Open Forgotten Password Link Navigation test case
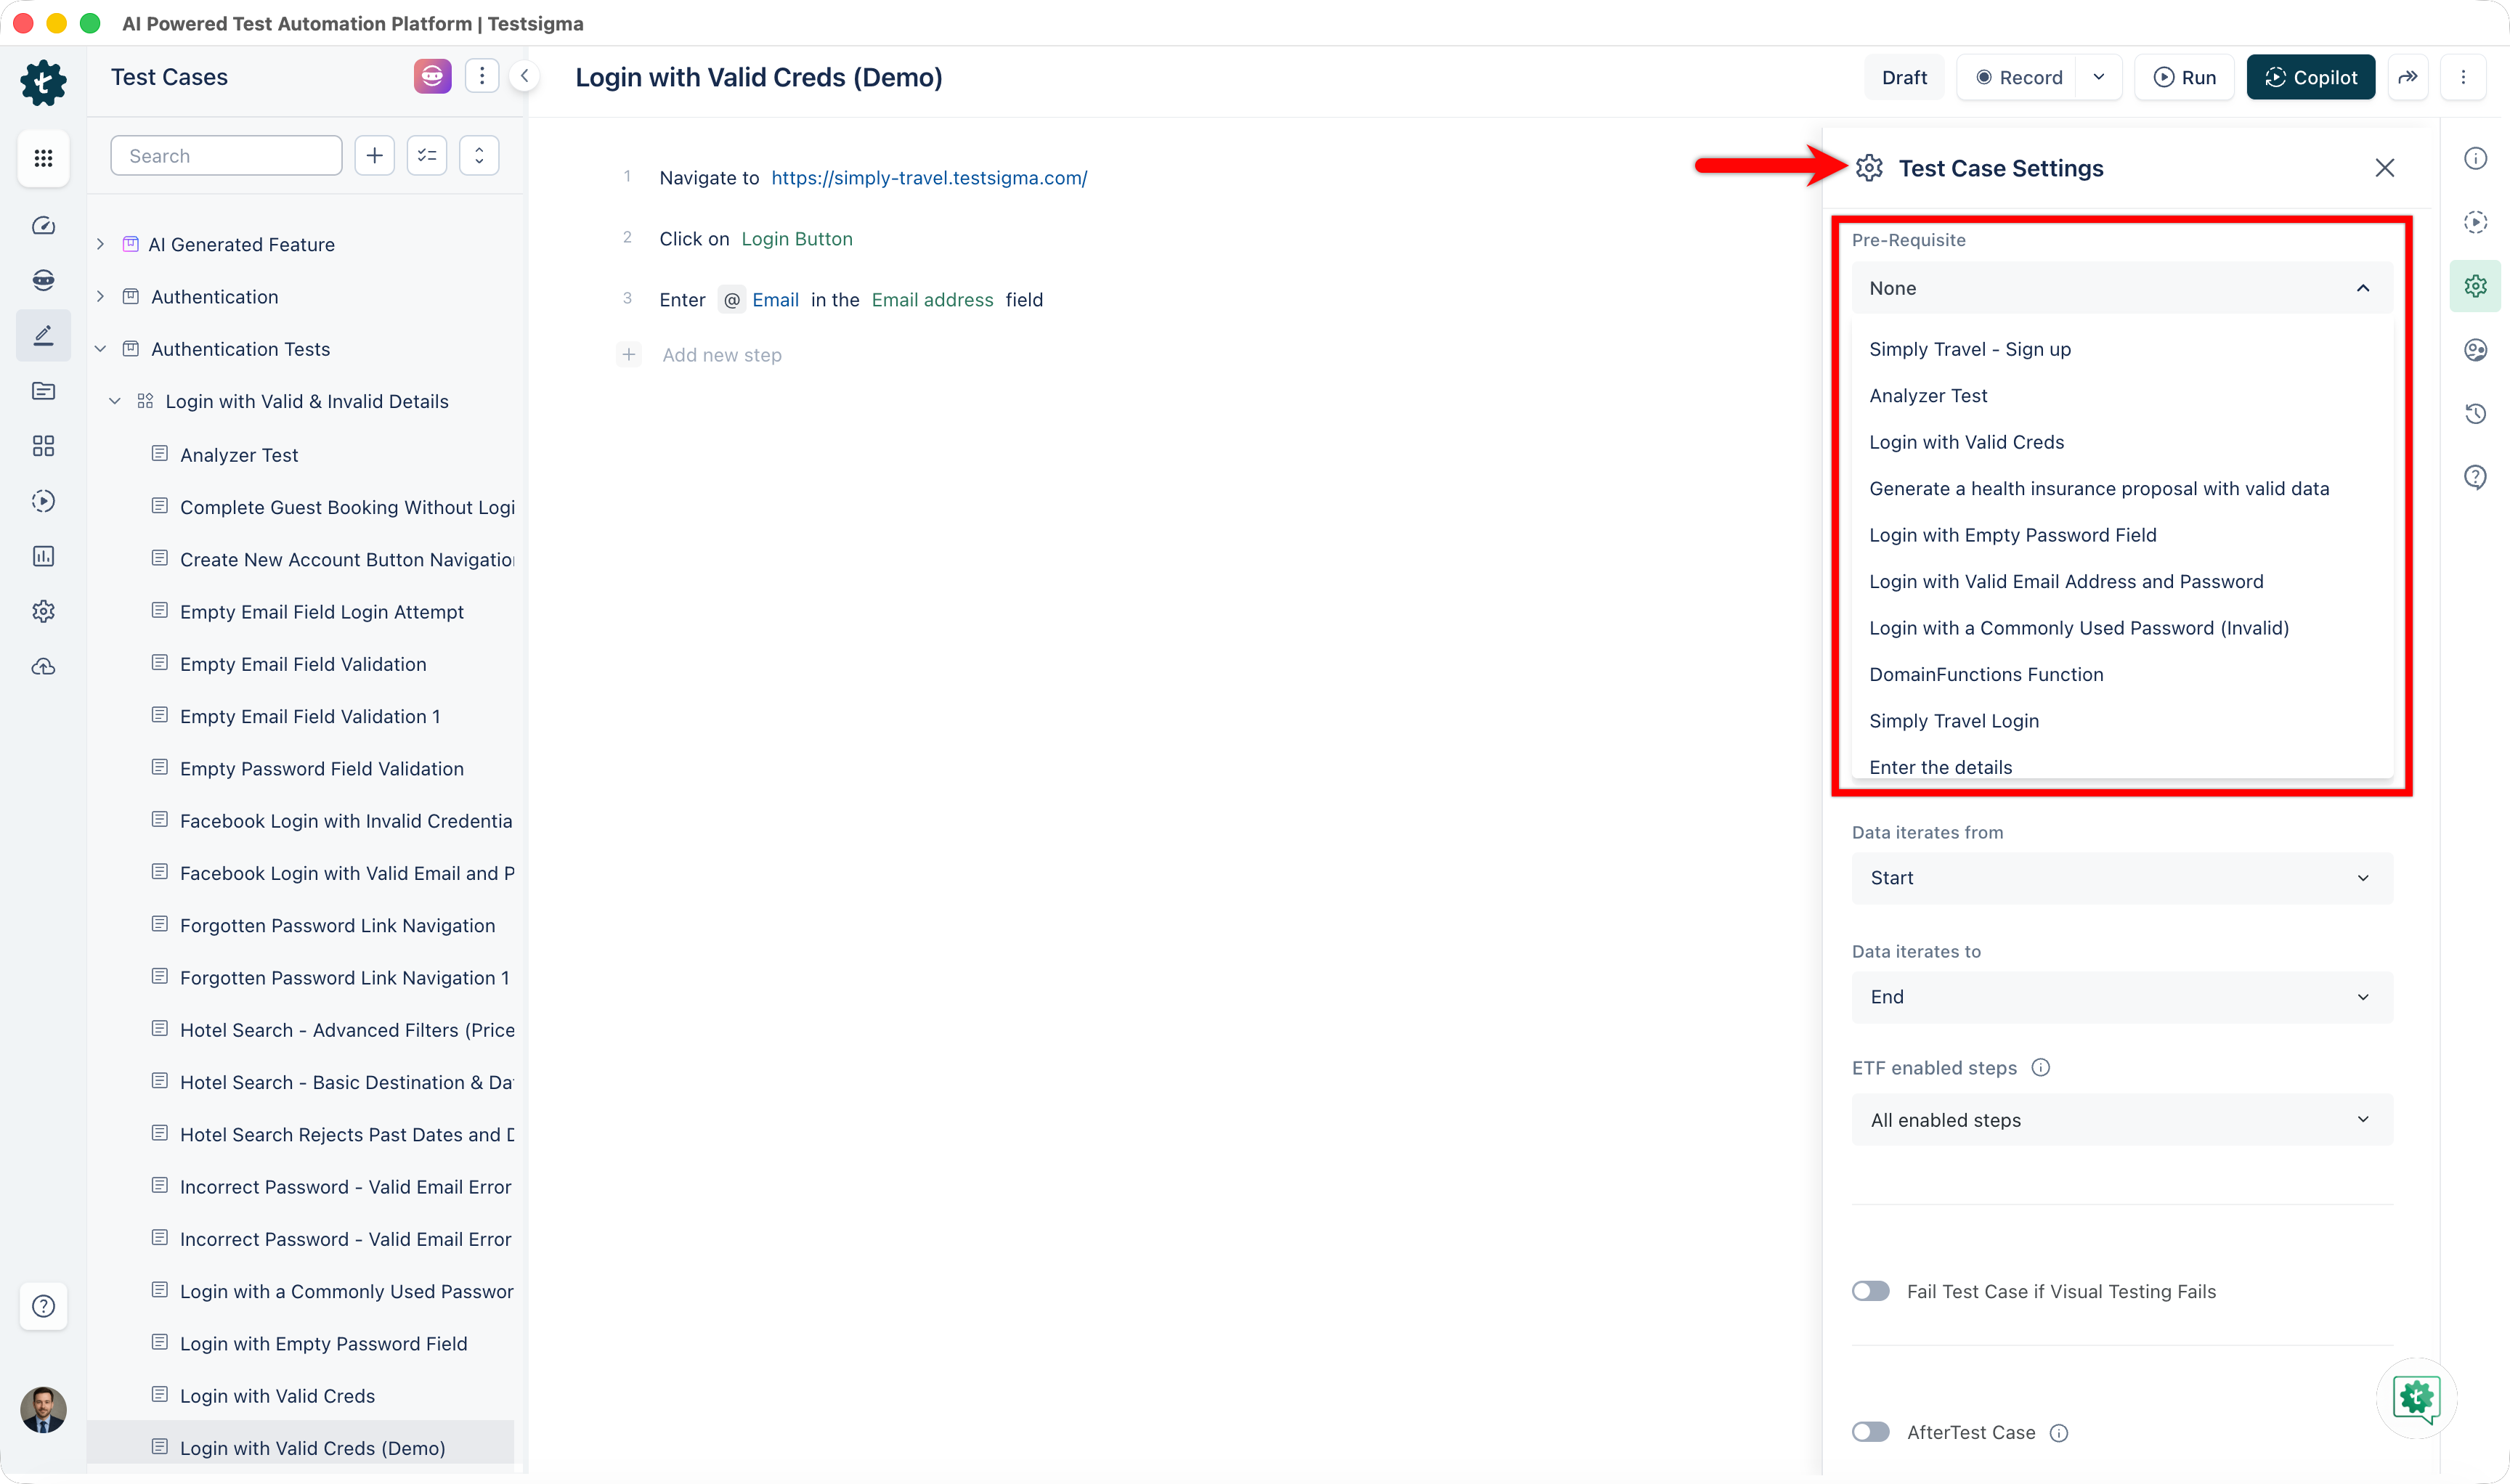This screenshot has height=1484, width=2510. click(x=337, y=925)
